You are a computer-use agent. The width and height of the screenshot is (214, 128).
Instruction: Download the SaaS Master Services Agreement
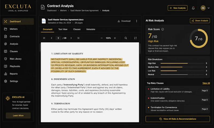pos(124,21)
